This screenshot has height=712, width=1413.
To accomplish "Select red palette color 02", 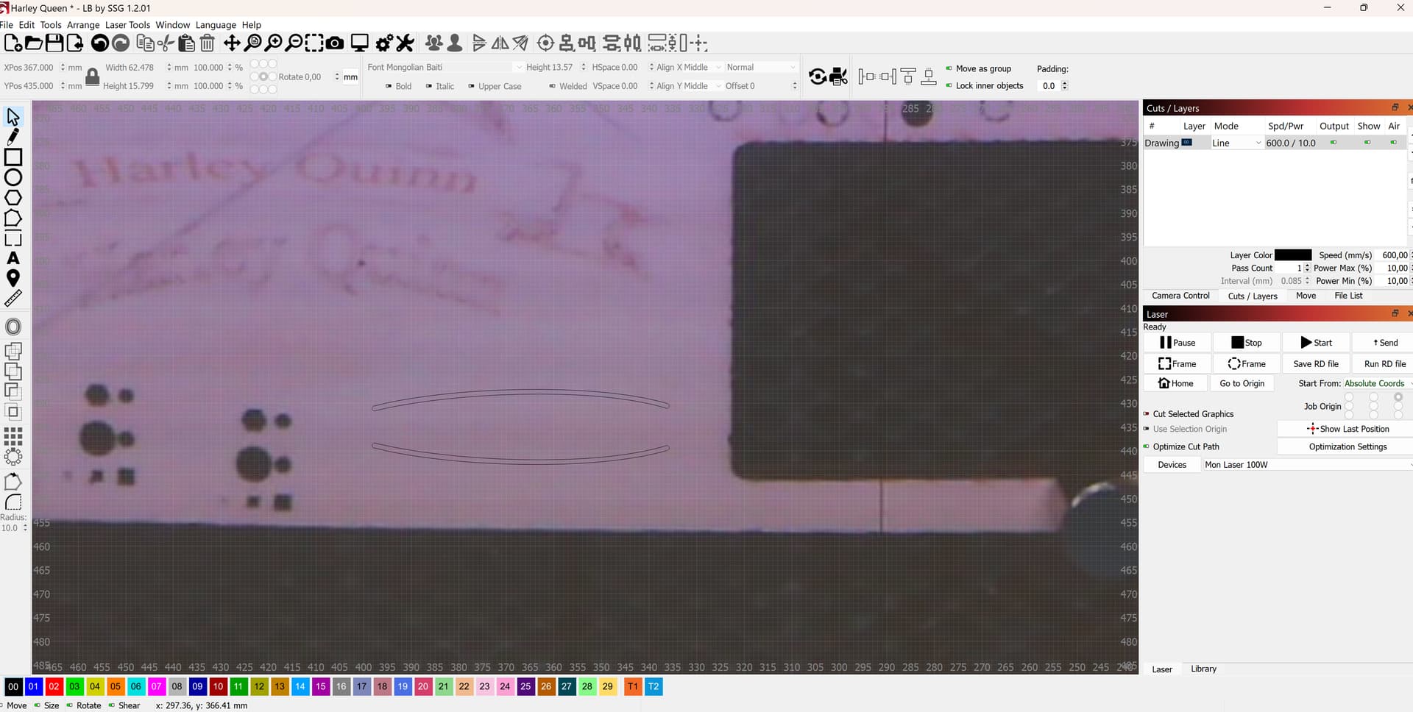I will 54,686.
